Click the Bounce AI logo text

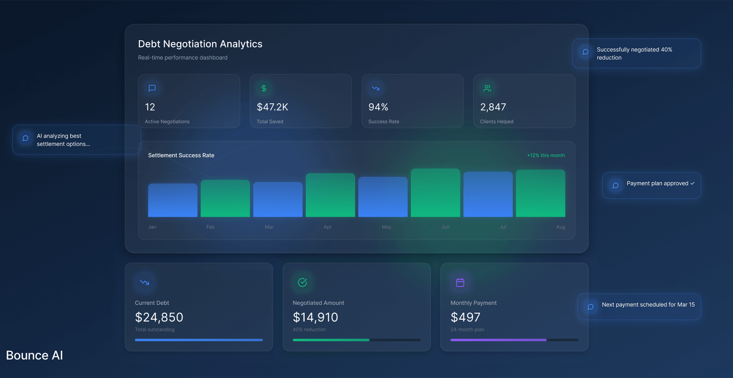[34, 355]
